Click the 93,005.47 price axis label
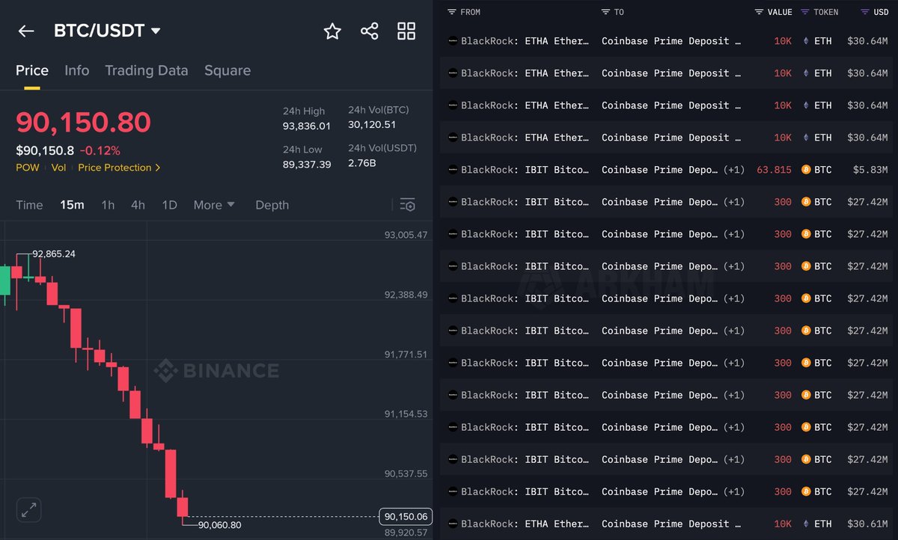Viewport: 898px width, 540px height. coord(406,235)
